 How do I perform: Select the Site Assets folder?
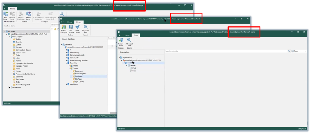(79, 76)
